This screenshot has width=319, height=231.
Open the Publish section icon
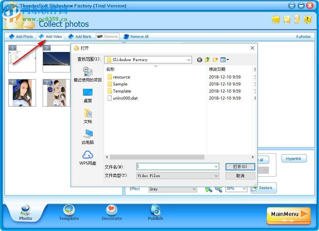(155, 210)
